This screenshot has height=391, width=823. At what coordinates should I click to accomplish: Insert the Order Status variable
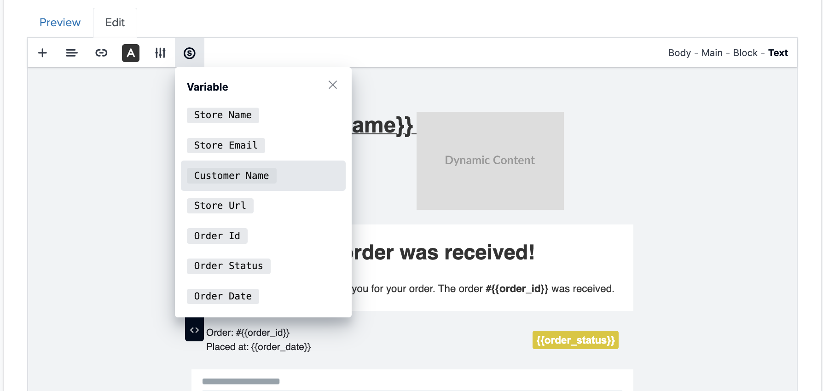pyautogui.click(x=228, y=266)
